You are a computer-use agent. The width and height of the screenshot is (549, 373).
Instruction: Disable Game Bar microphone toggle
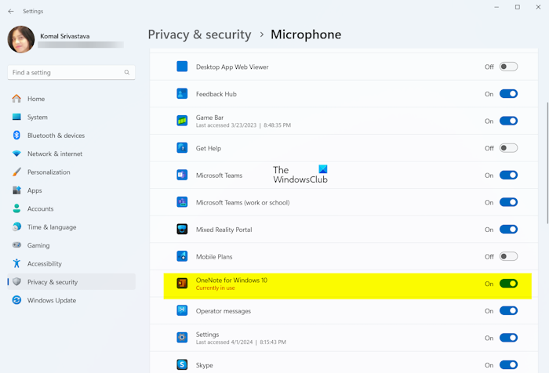coord(508,121)
